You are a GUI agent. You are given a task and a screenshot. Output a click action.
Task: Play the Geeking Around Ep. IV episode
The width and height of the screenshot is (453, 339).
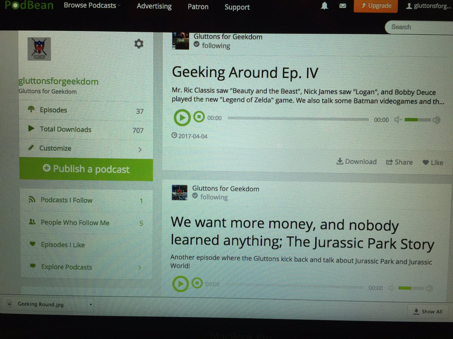[182, 118]
